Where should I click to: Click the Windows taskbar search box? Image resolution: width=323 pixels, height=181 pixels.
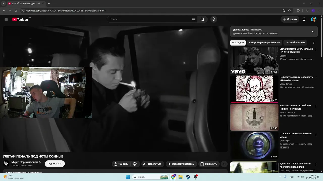coord(151,177)
